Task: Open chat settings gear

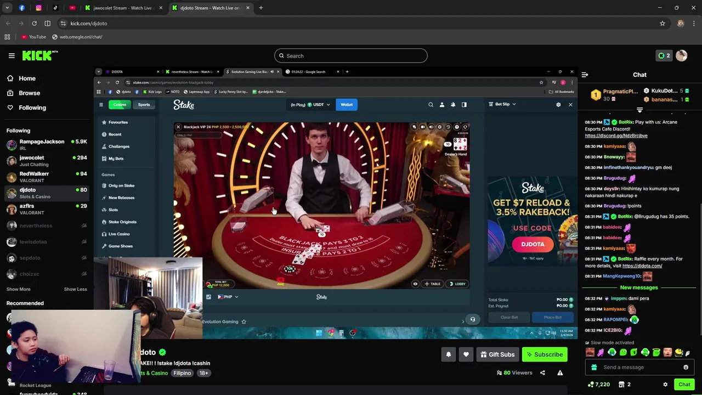Action: click(x=665, y=385)
